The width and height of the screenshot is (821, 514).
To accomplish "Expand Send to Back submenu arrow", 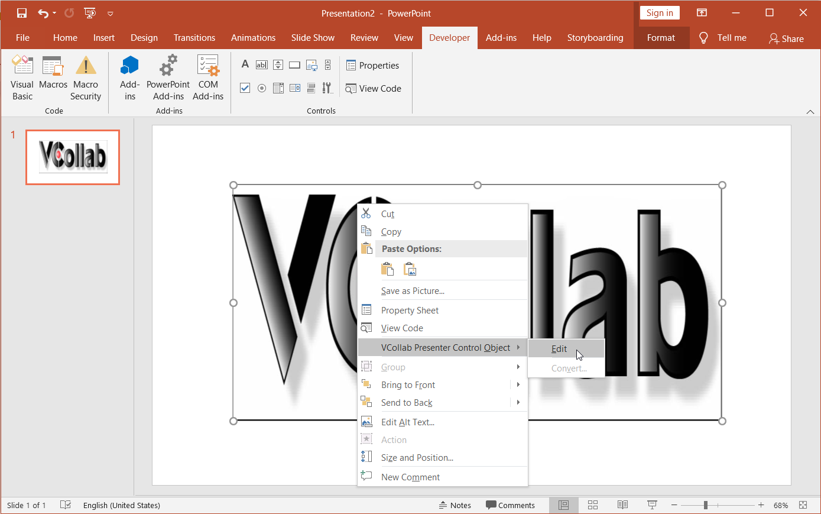I will click(518, 402).
